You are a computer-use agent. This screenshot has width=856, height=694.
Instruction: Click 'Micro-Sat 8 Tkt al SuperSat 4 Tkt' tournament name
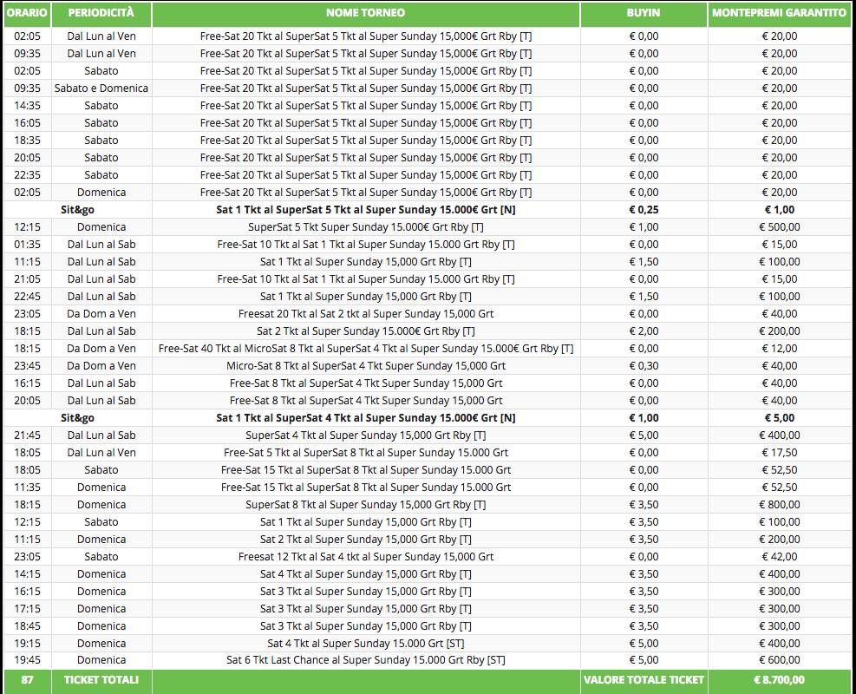(x=366, y=366)
